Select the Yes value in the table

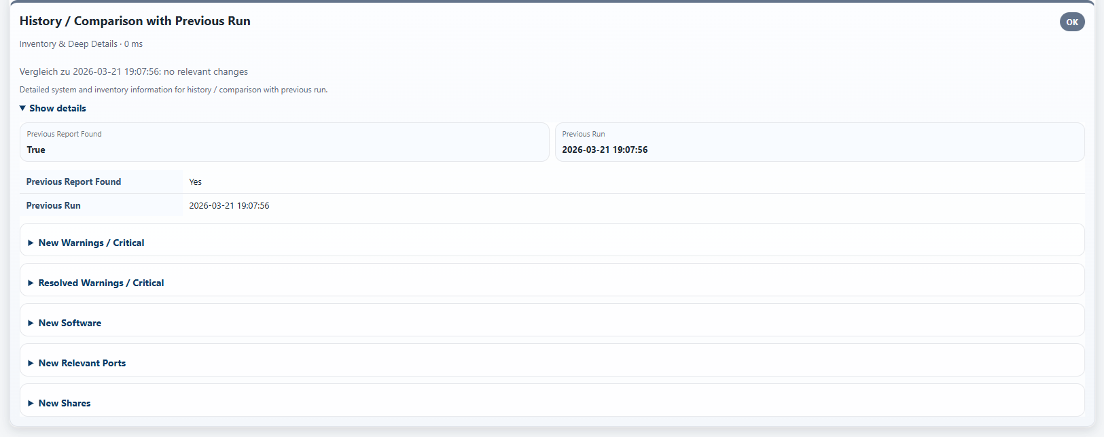[x=195, y=181]
